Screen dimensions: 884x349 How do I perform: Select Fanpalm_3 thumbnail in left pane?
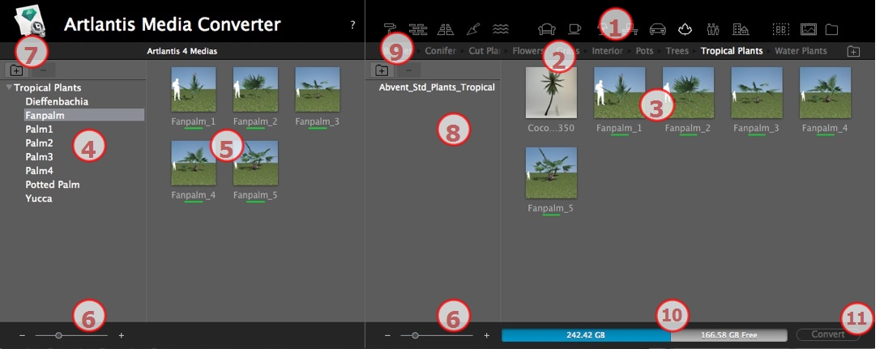point(318,90)
